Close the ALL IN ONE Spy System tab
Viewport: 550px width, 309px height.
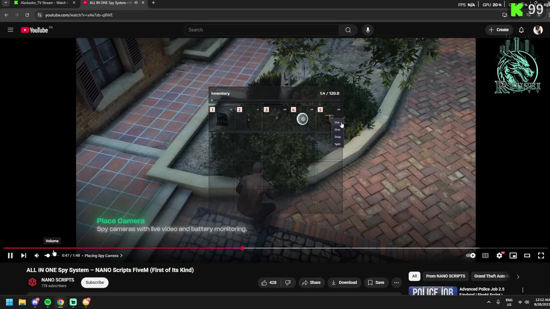[143, 3]
